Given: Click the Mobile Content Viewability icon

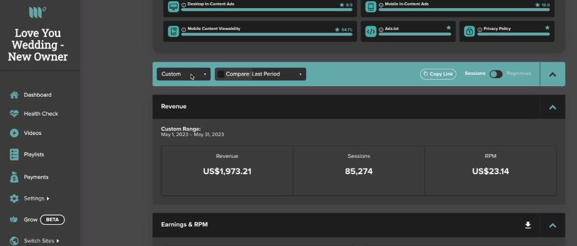Looking at the screenshot, I should pyautogui.click(x=174, y=31).
